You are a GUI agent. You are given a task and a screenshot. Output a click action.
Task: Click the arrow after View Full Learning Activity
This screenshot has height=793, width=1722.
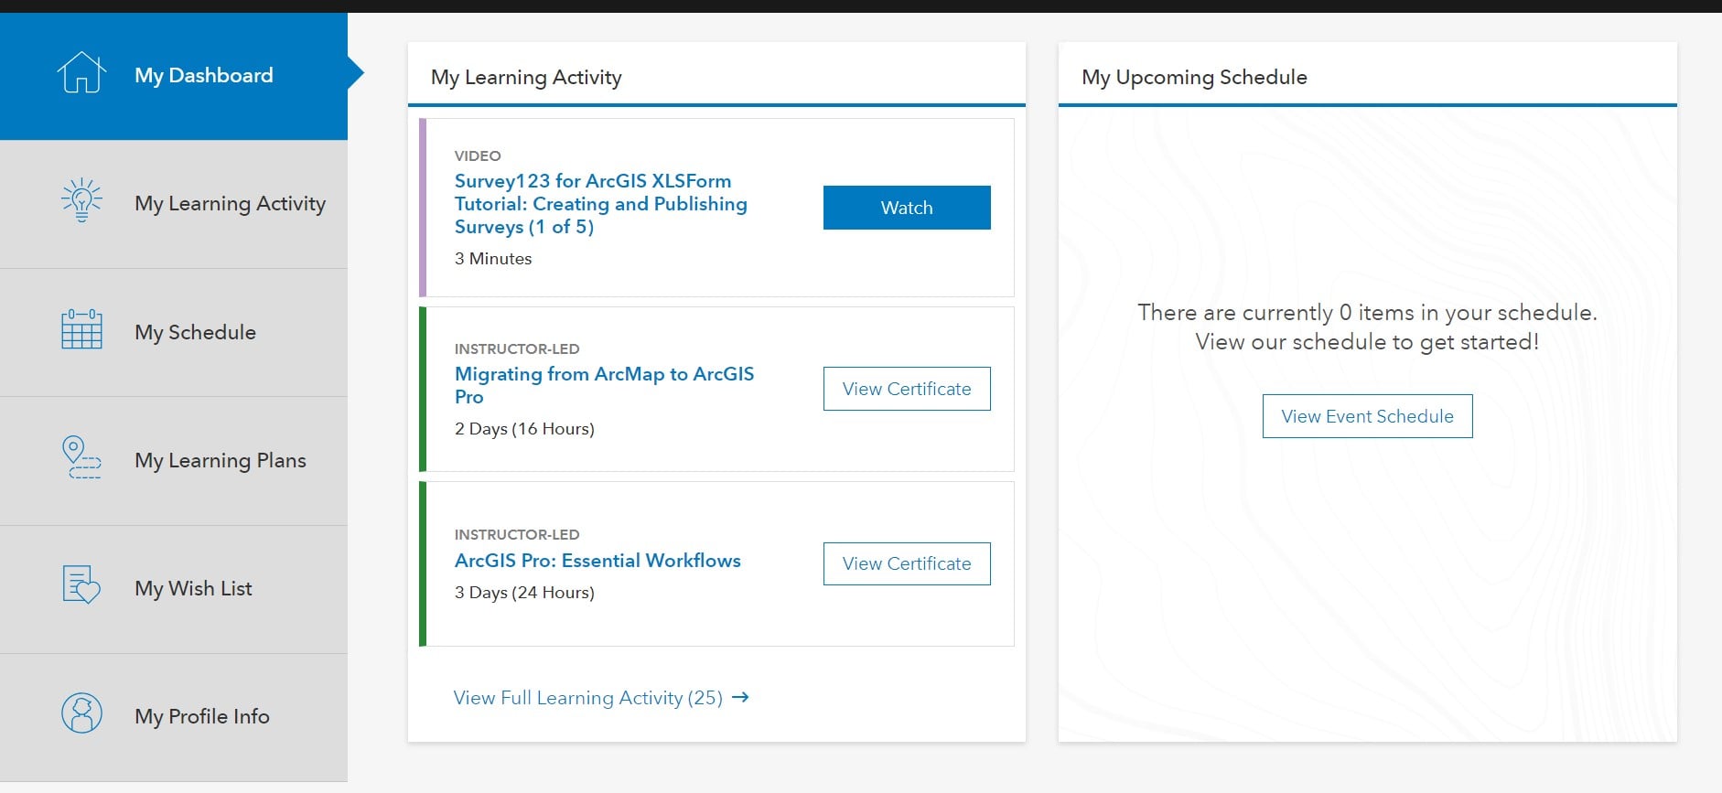[x=741, y=697]
